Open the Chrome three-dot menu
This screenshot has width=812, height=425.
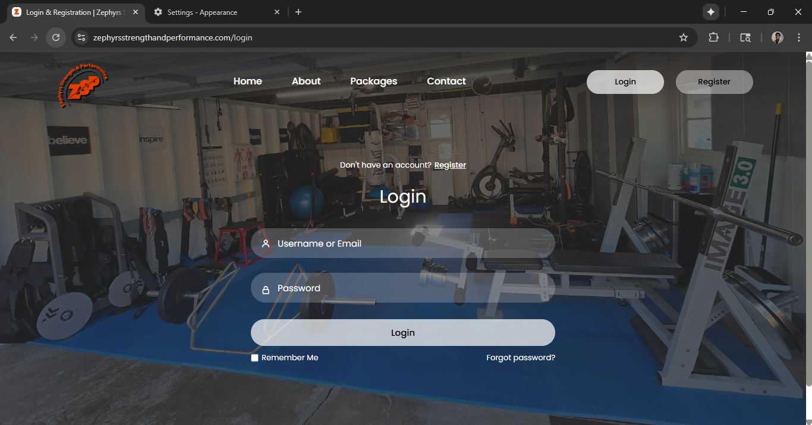click(799, 37)
